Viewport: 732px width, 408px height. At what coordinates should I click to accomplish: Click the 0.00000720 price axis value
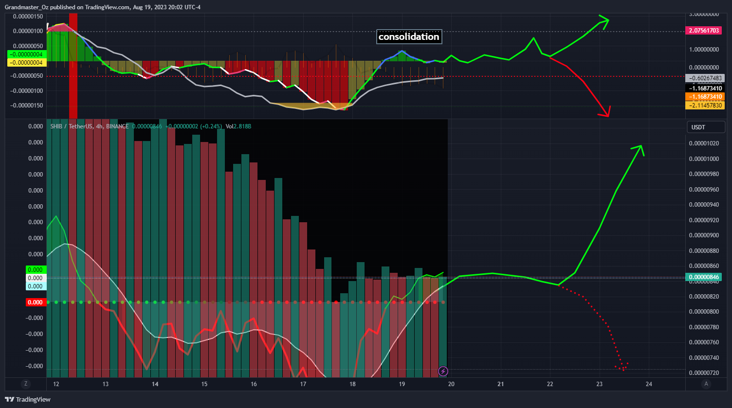[704, 373]
